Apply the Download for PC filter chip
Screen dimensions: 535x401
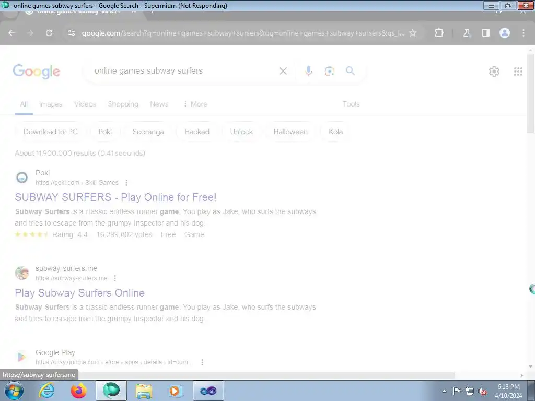[x=51, y=132]
